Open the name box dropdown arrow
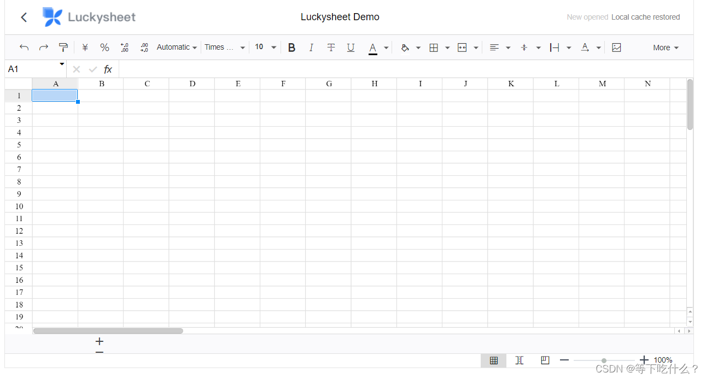This screenshot has height=379, width=706. [62, 65]
